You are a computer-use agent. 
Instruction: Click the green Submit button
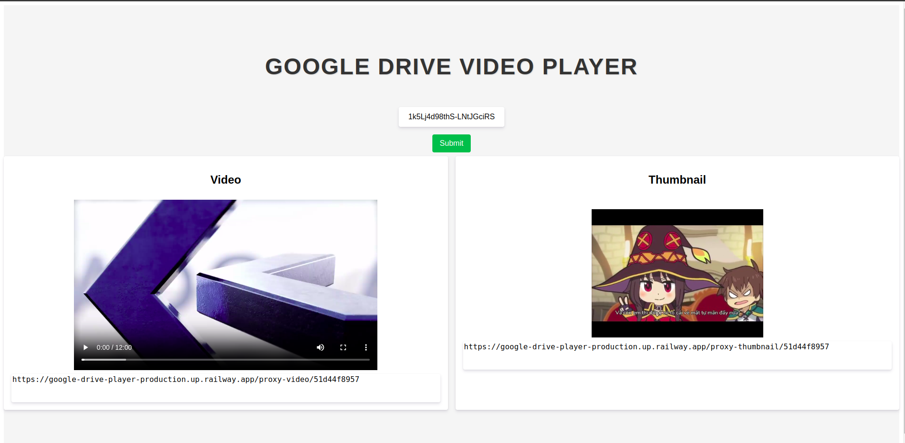(451, 143)
